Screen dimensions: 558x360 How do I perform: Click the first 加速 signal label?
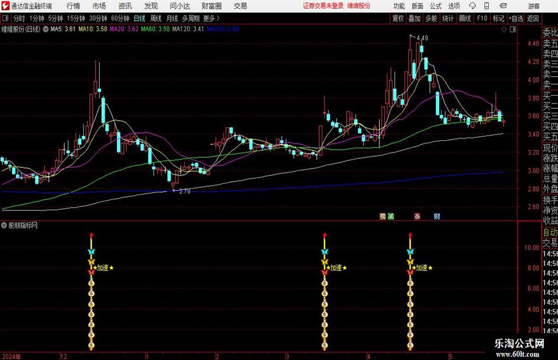coord(103,268)
